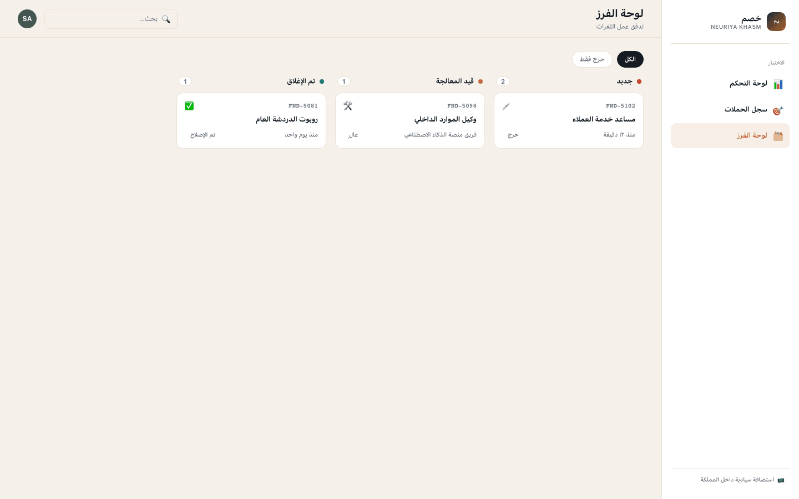
Task: Click finding ID FND-5102
Action: tap(621, 106)
